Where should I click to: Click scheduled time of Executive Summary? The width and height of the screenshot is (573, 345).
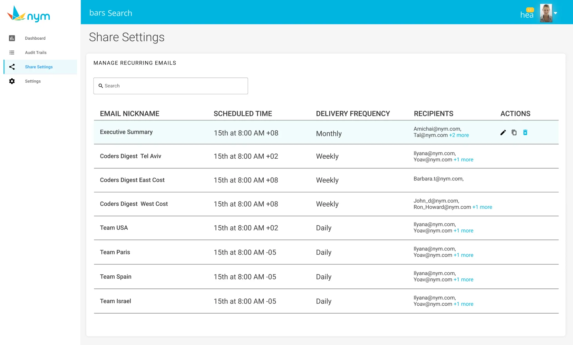click(246, 133)
